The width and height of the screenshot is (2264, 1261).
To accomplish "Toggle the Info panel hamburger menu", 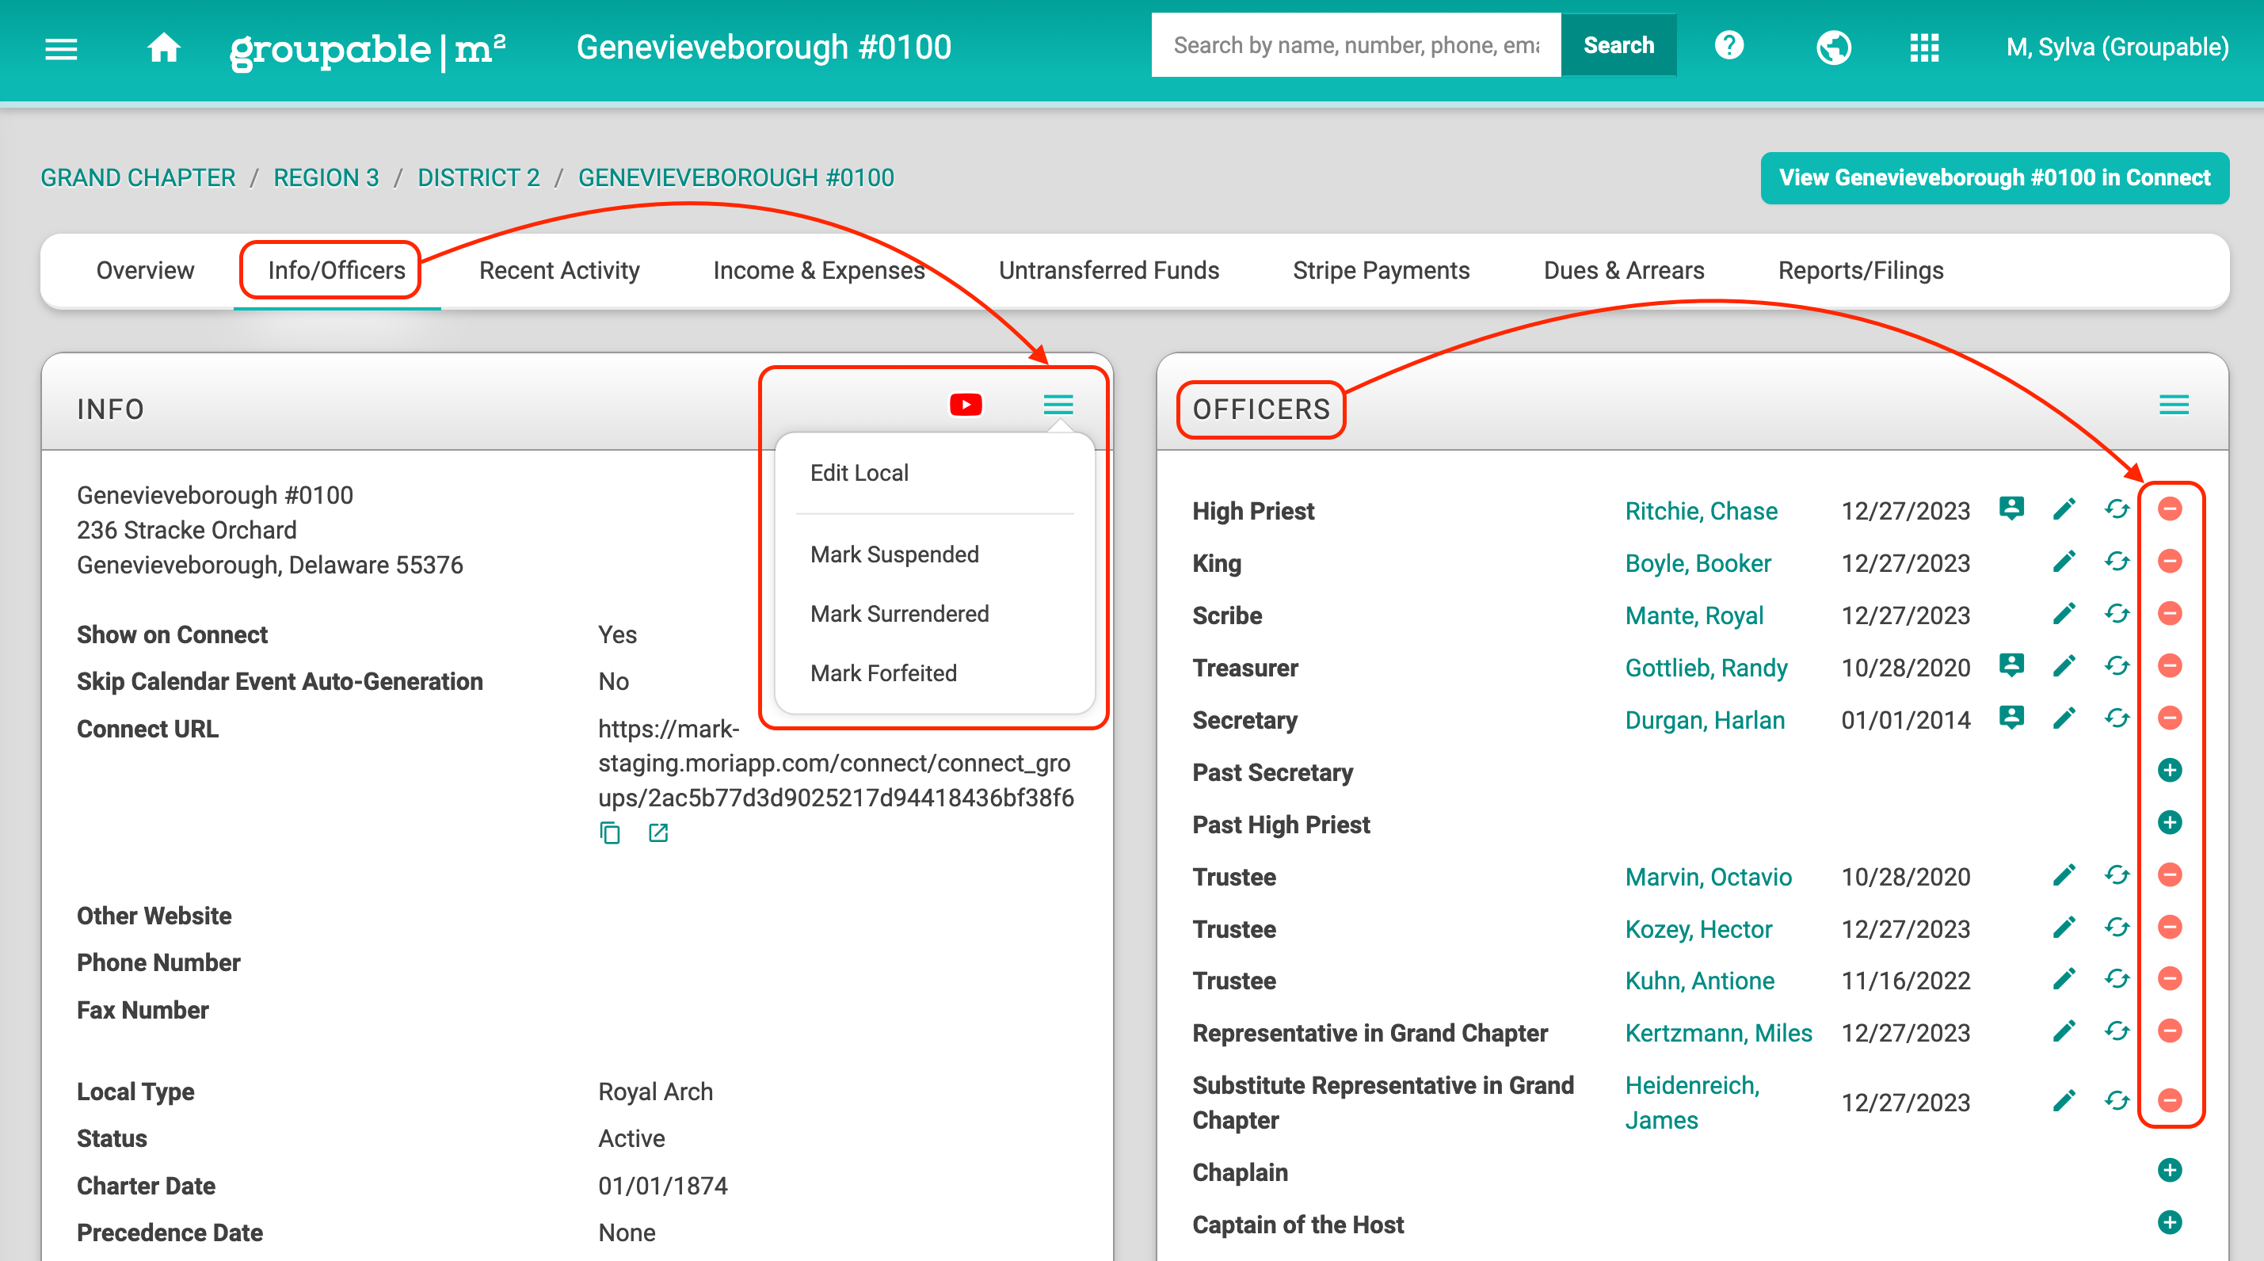I will pos(1058,405).
